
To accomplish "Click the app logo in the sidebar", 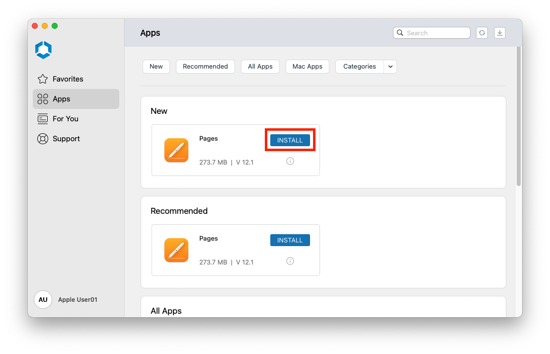I will [x=44, y=50].
